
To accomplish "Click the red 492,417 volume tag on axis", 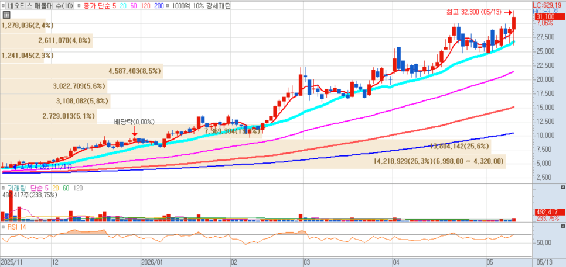I will (549, 212).
